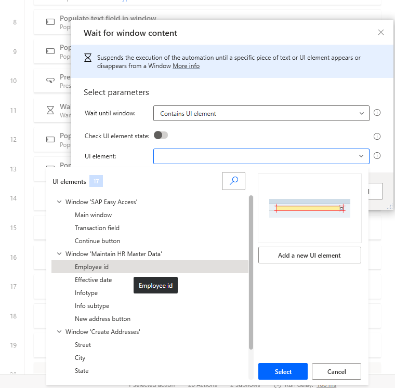Select flow row number 14
The image size is (395, 388).
point(14,198)
